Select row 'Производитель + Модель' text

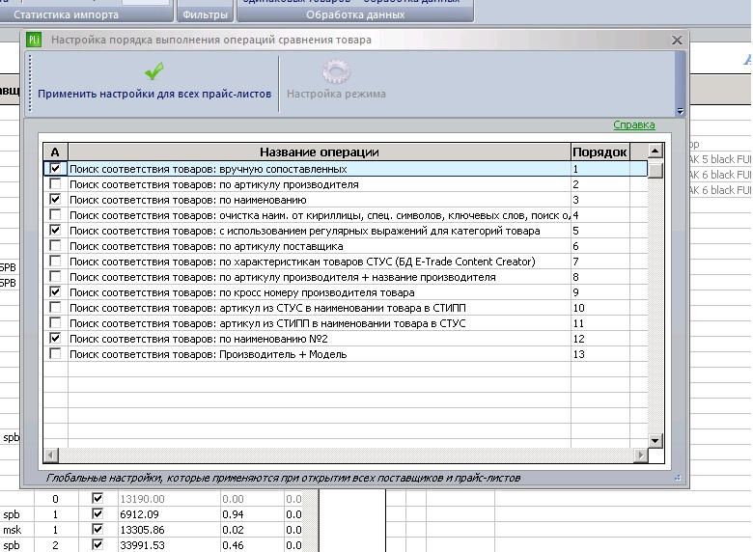(x=209, y=354)
